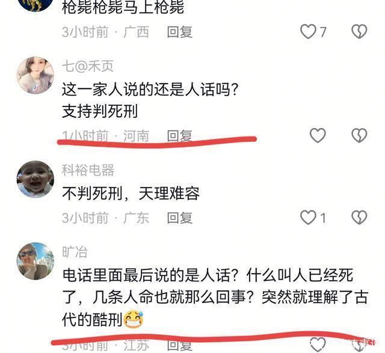Reply to 旷冶's 江苏 comment

[180, 345]
